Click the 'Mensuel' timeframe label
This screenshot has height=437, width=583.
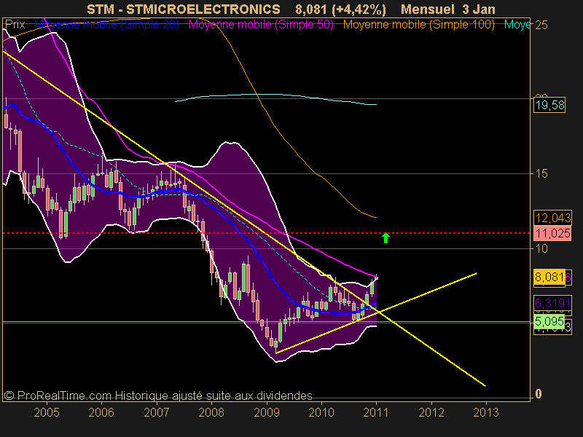point(428,9)
